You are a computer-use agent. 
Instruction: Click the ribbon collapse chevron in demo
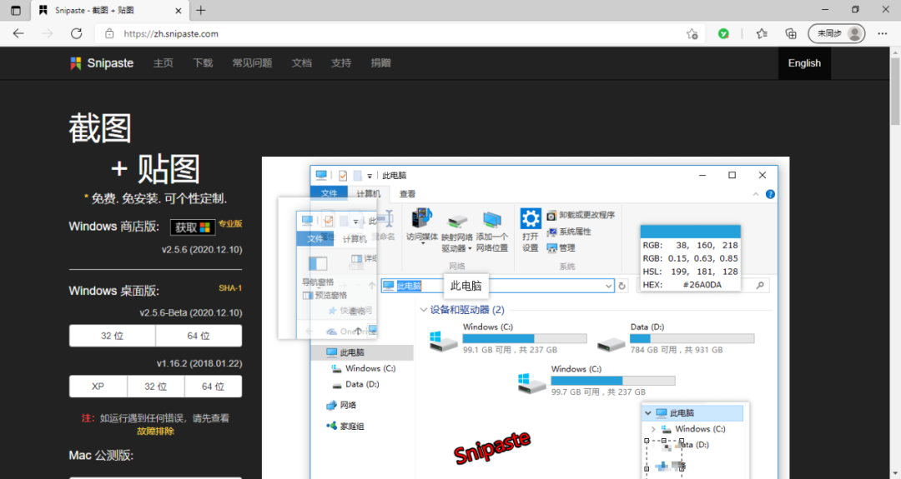pos(756,194)
